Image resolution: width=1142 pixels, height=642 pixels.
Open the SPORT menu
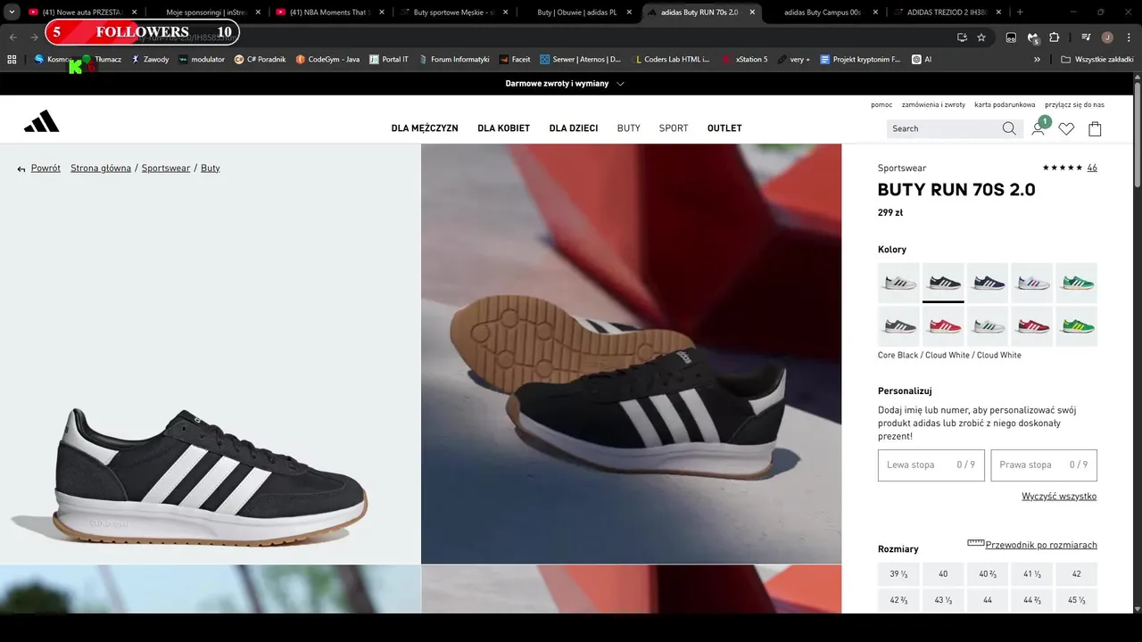pos(674,128)
